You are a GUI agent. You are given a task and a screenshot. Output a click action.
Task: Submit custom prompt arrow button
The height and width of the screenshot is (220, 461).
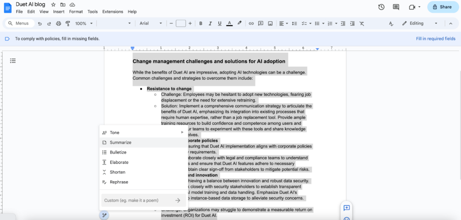pyautogui.click(x=177, y=200)
